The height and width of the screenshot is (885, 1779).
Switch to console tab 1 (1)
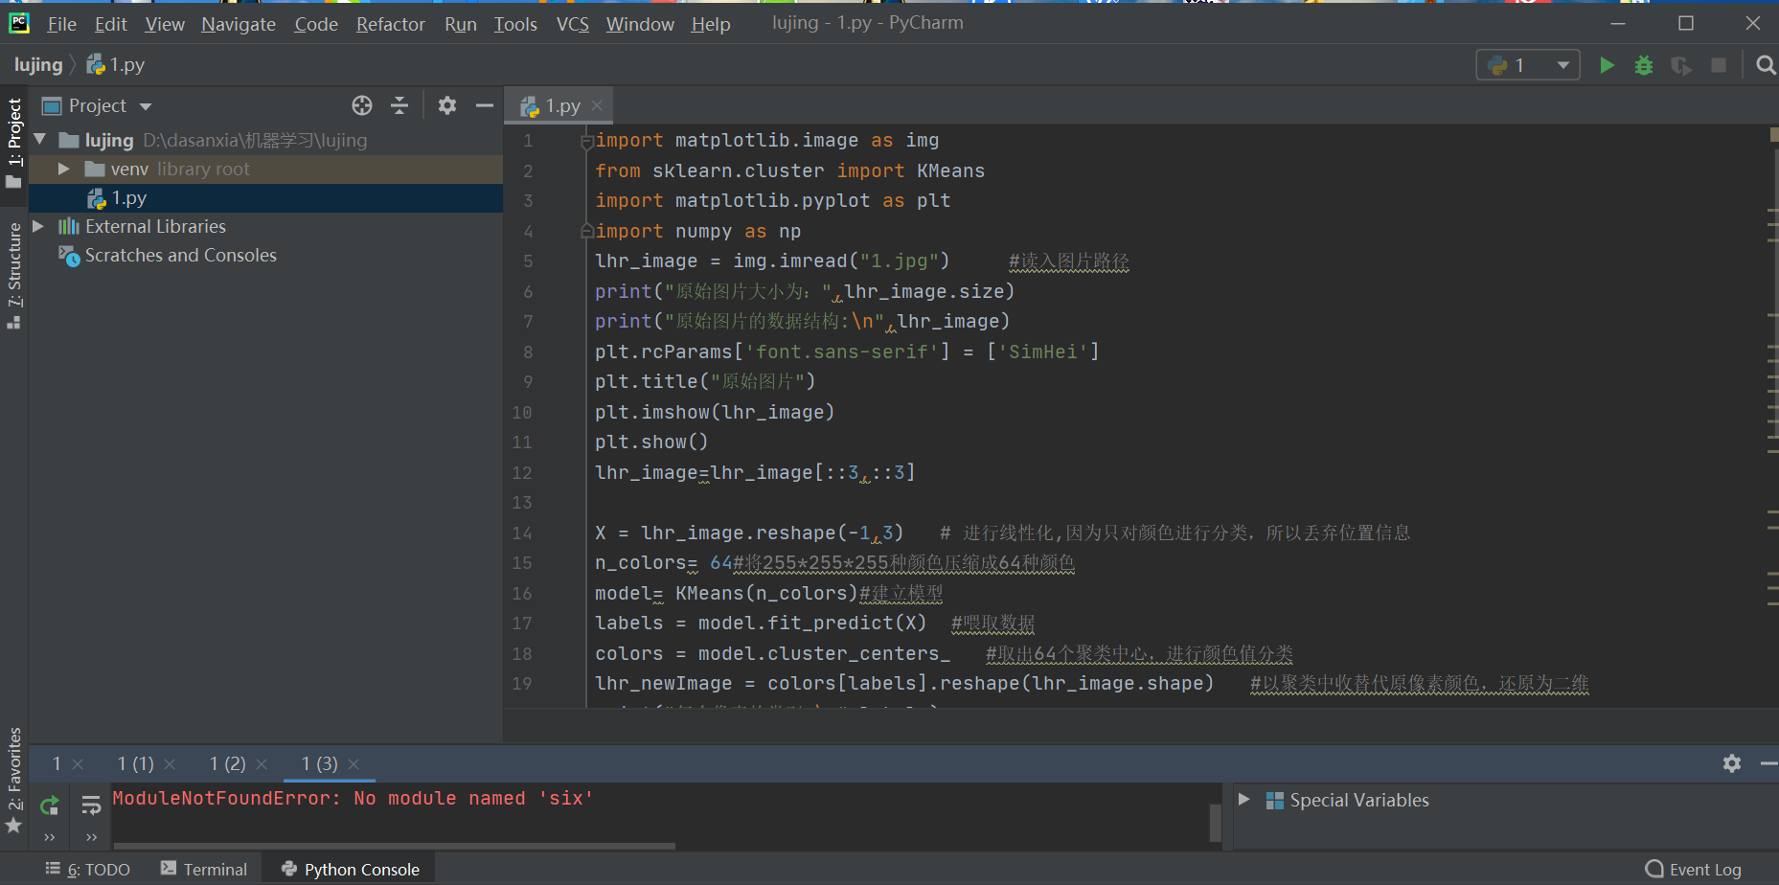click(x=136, y=763)
